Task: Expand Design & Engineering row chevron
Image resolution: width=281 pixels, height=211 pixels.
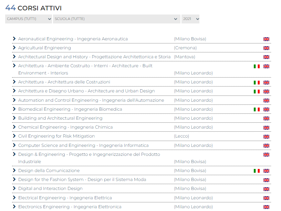Action: (x=14, y=154)
